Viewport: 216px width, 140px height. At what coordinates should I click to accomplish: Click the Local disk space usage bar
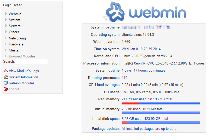[161, 123]
